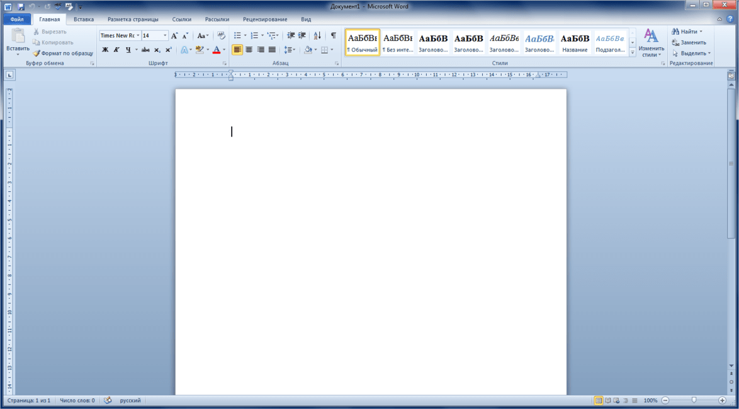739x409 pixels.
Task: Click the clear formatting icon
Action: point(221,36)
